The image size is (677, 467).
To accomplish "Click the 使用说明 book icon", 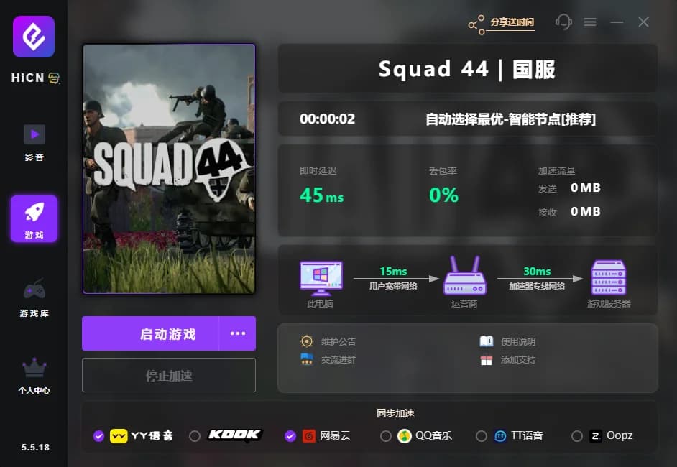I will click(486, 341).
